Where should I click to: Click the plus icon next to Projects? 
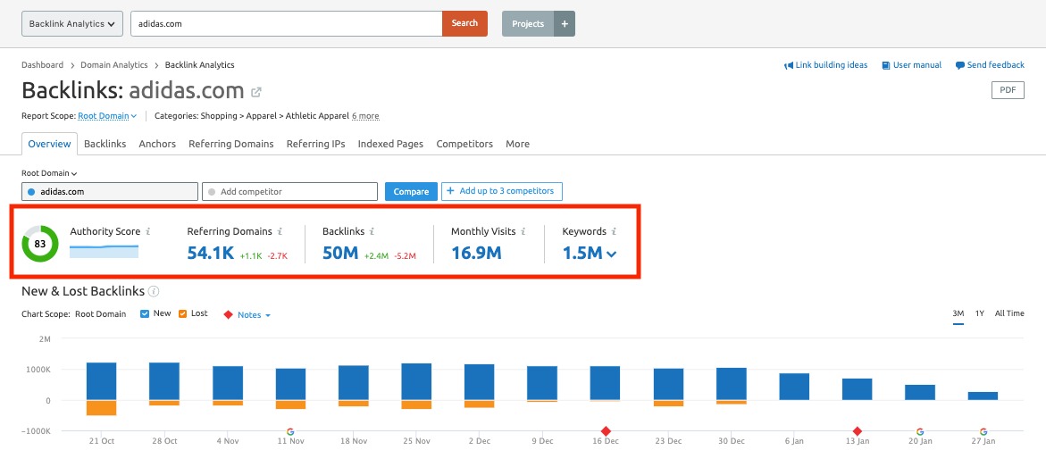[x=565, y=23]
